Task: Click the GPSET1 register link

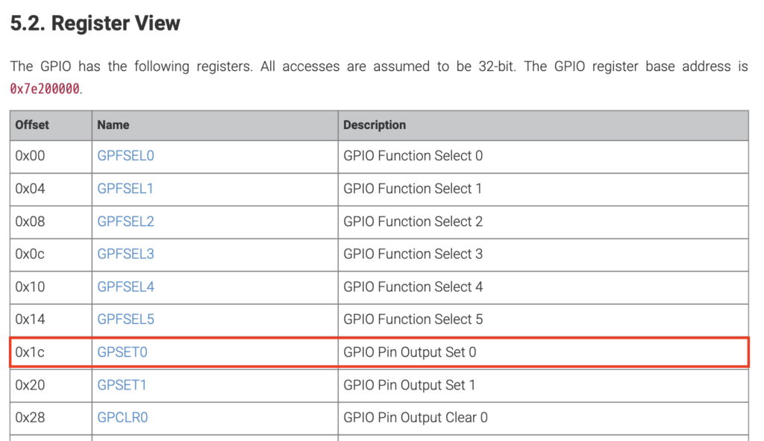Action: pyautogui.click(x=122, y=385)
